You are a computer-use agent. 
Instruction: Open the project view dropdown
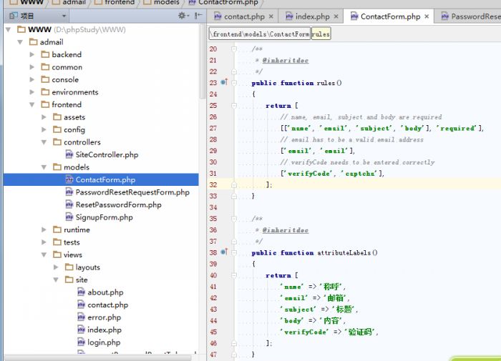64,16
